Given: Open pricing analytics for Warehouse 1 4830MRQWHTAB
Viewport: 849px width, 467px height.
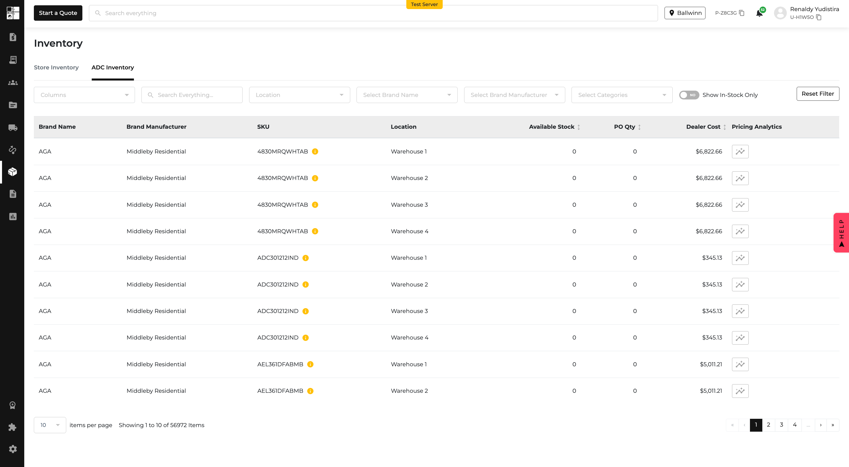Looking at the screenshot, I should click(740, 151).
